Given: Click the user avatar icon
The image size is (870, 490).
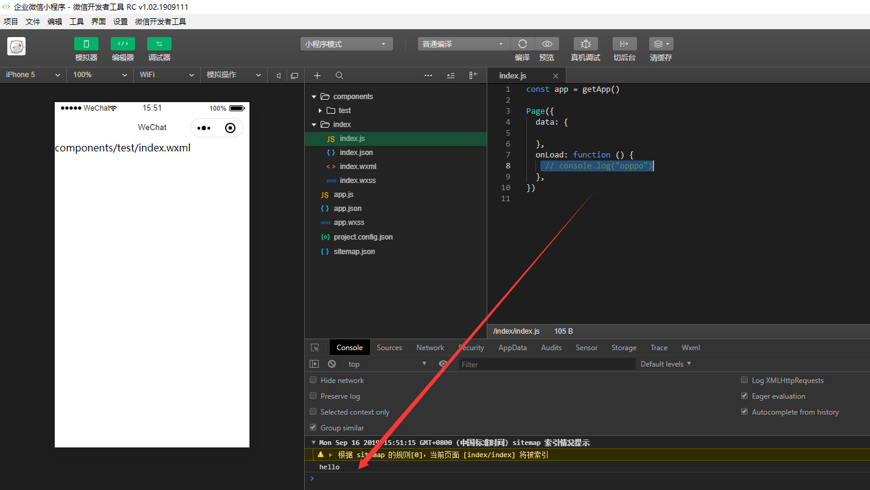Looking at the screenshot, I should [x=16, y=46].
